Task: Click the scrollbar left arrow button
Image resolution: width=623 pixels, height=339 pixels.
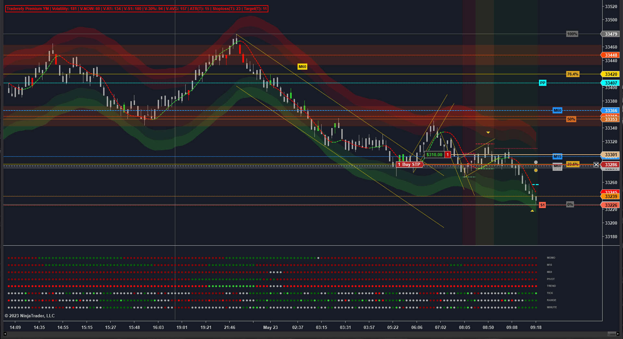Action: (x=5, y=334)
